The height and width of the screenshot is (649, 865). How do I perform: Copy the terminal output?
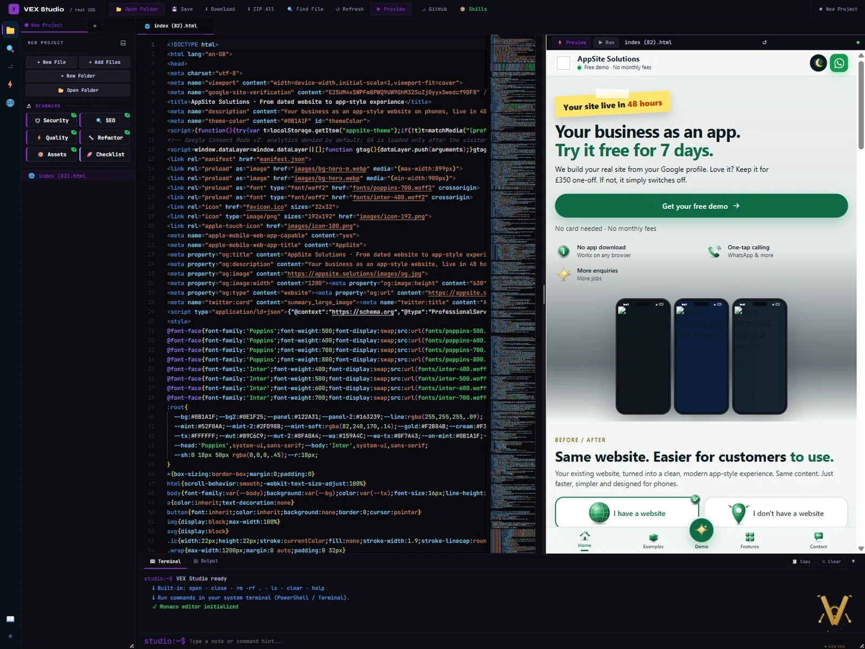(x=801, y=561)
